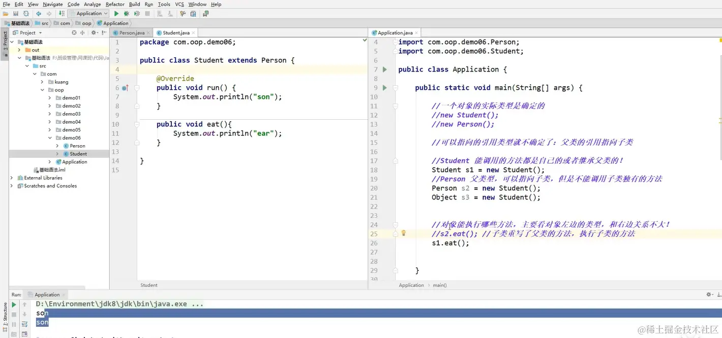Open the Project panel gear settings
The image size is (722, 338).
pyautogui.click(x=94, y=32)
